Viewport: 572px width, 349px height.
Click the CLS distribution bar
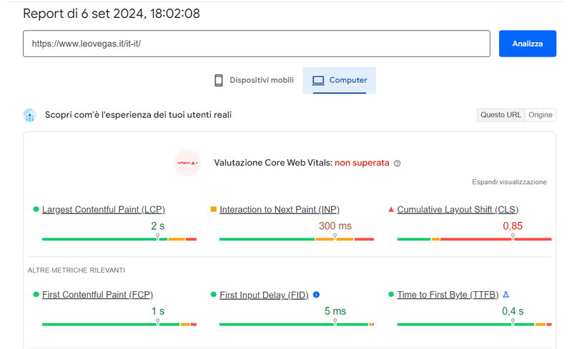pos(474,239)
